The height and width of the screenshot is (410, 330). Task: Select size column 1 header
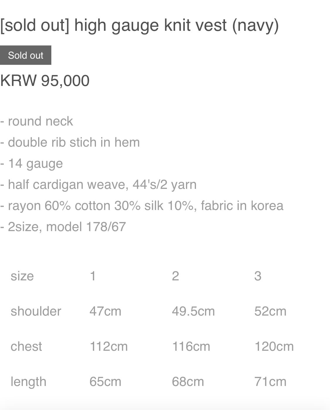tap(93, 276)
